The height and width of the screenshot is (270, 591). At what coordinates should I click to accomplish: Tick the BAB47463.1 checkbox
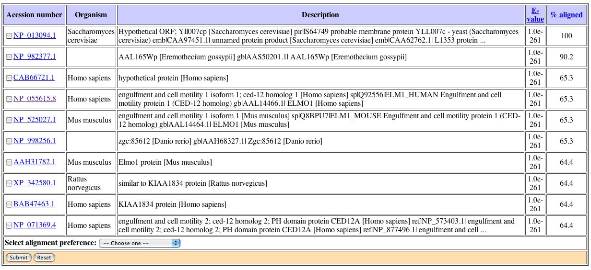click(x=9, y=204)
